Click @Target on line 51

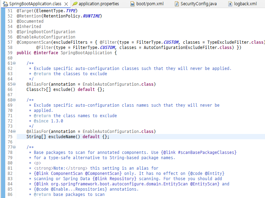(x=25, y=11)
